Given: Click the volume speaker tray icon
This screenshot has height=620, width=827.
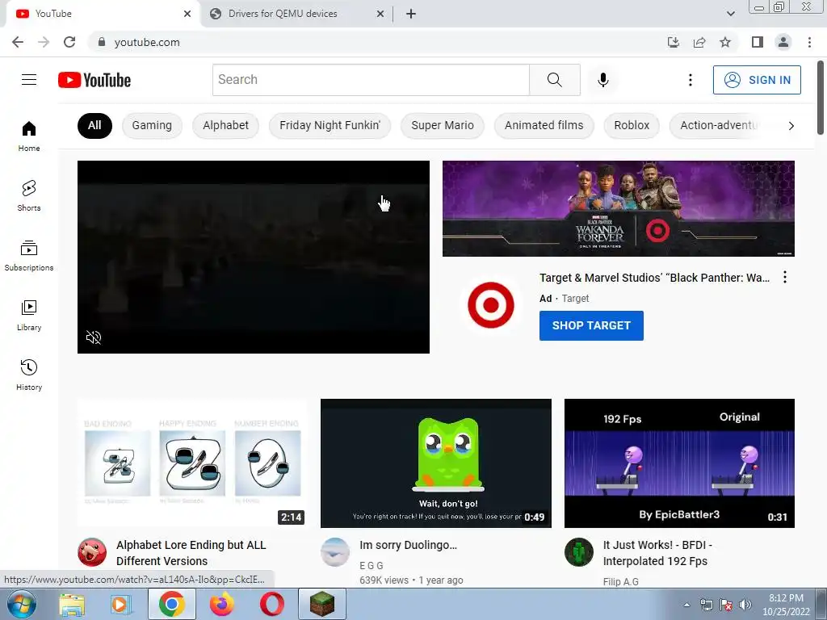Looking at the screenshot, I should [x=745, y=605].
